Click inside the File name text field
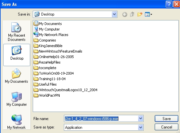Screen dimensions: 180x133 click(101, 118)
